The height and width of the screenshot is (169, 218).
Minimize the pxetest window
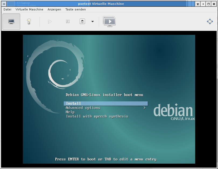203,4
